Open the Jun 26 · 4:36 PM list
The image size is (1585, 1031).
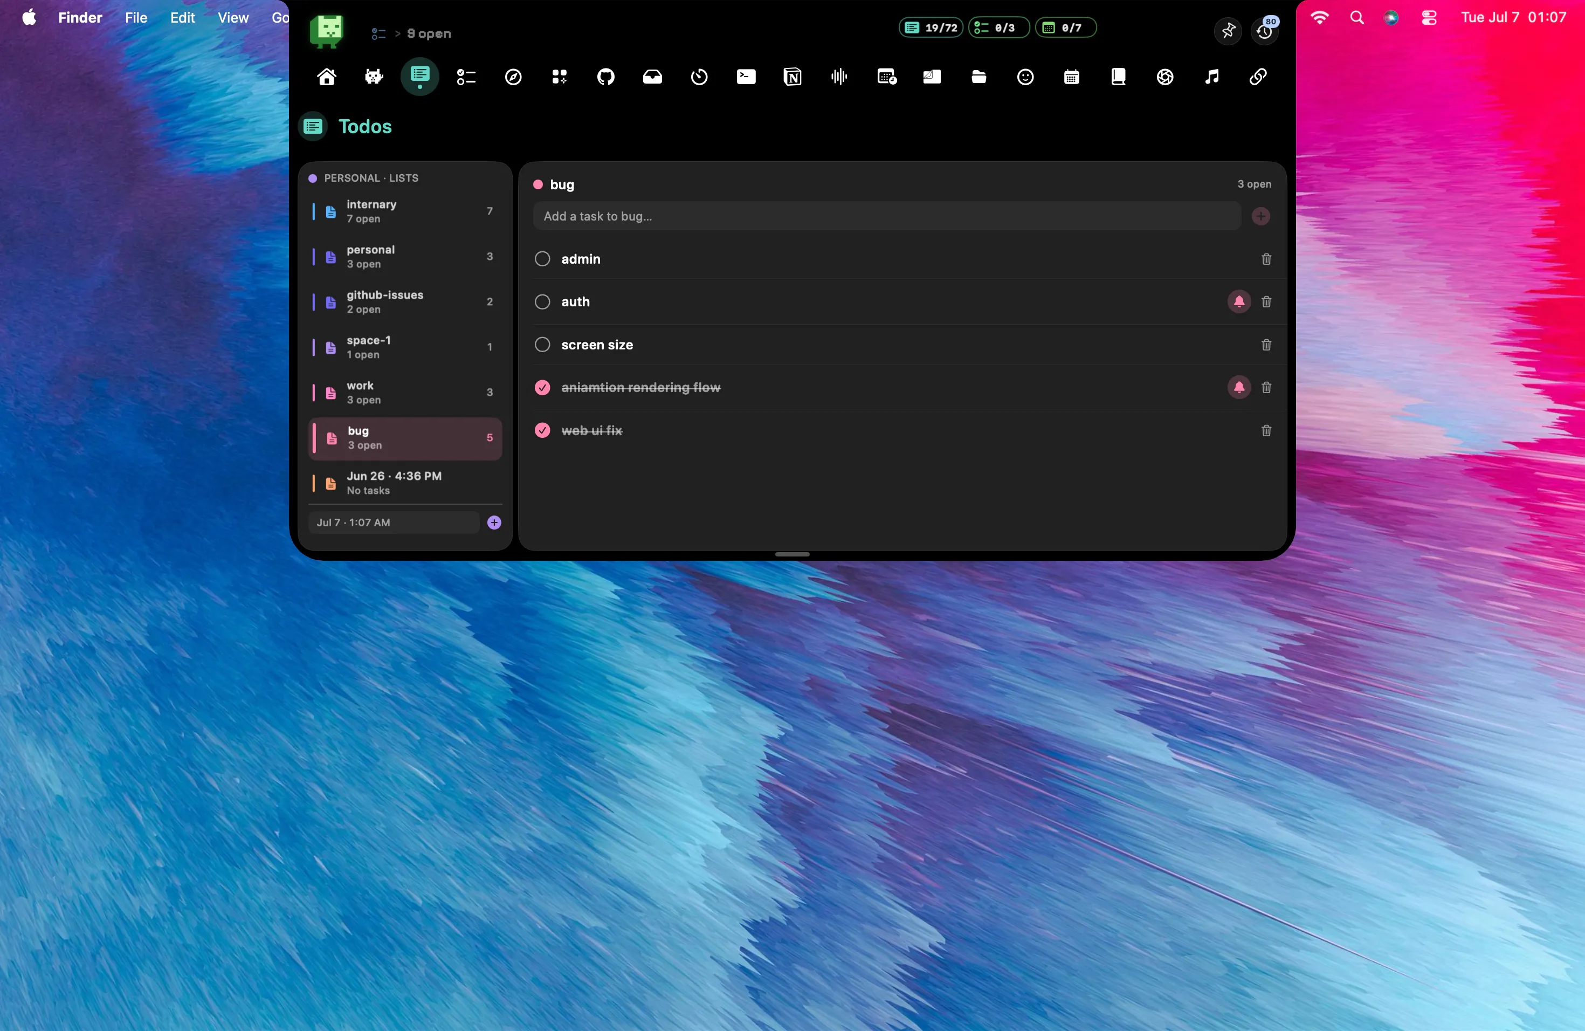point(405,483)
